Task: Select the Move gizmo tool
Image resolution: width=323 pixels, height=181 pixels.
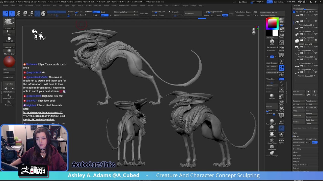Action: [x=18, y=14]
